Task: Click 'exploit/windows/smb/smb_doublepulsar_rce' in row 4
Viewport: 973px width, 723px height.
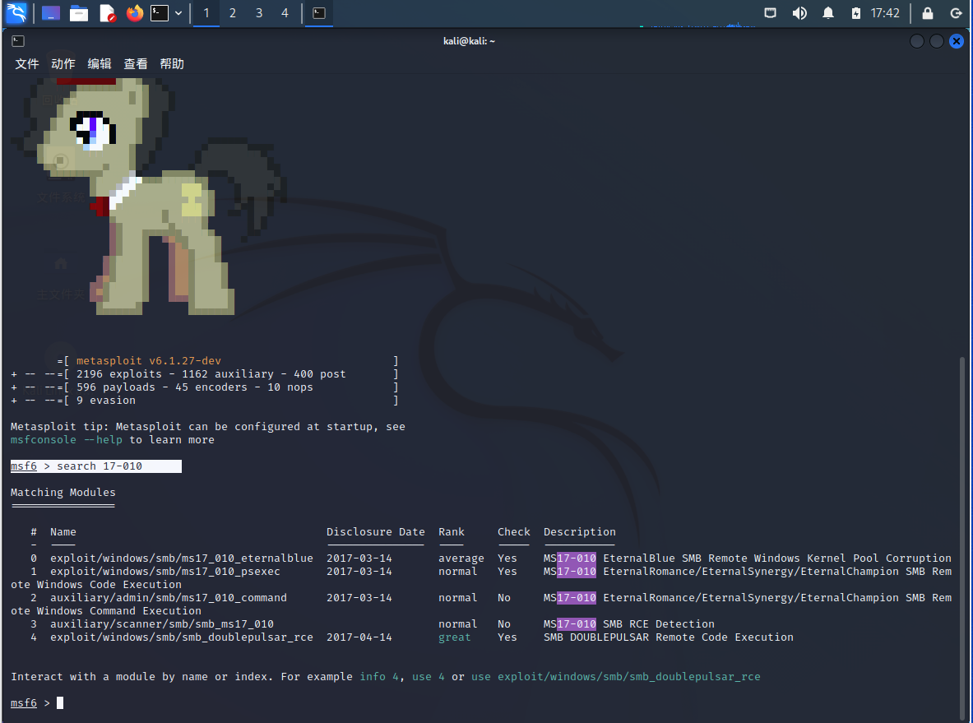Action: click(x=181, y=637)
